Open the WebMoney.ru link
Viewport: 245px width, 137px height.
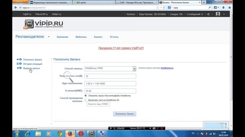click(x=167, y=68)
